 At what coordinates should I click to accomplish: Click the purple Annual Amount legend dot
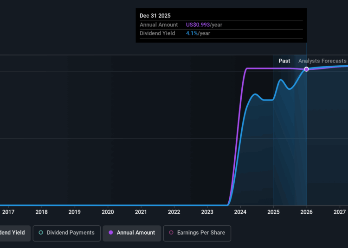click(111, 233)
